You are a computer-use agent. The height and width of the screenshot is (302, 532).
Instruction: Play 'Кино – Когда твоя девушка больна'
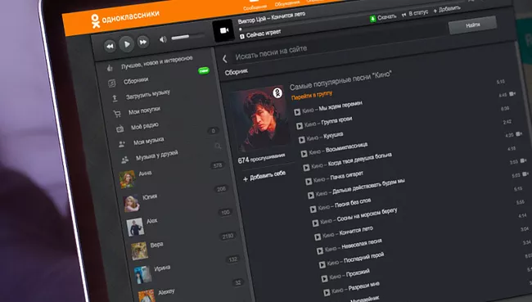click(x=306, y=167)
